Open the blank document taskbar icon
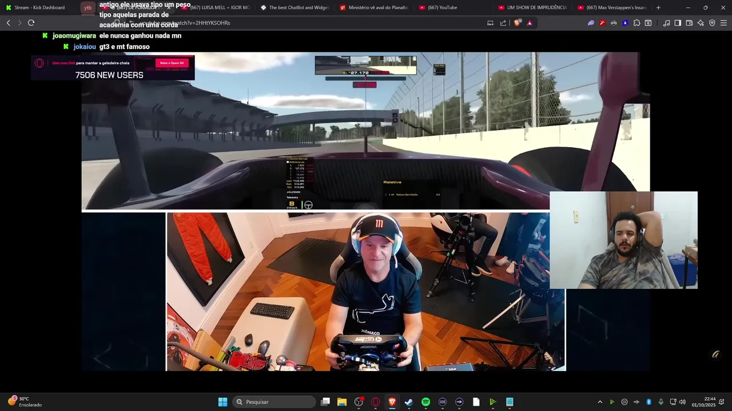The image size is (732, 411). [x=476, y=402]
